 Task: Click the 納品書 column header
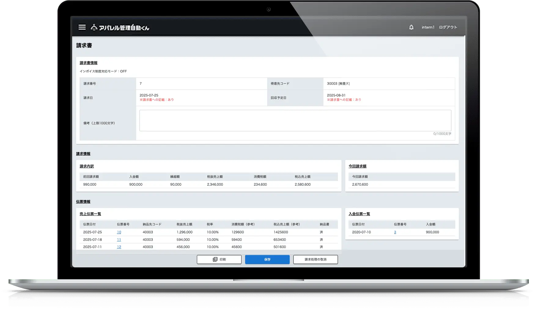click(324, 224)
